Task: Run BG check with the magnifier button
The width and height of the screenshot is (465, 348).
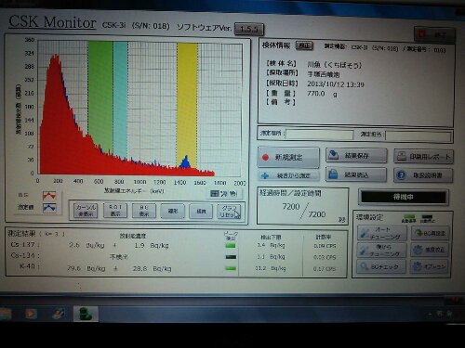Action: (x=381, y=266)
